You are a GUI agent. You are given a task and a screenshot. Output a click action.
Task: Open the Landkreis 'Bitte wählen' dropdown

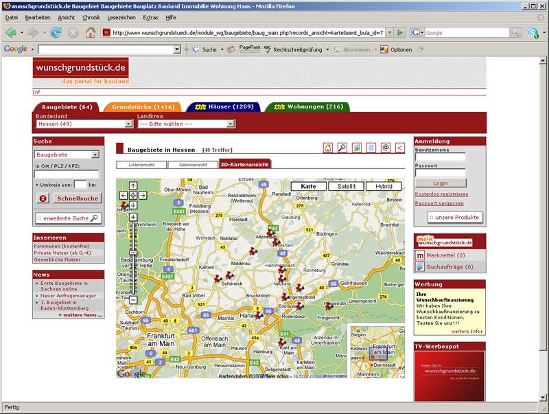pos(186,124)
